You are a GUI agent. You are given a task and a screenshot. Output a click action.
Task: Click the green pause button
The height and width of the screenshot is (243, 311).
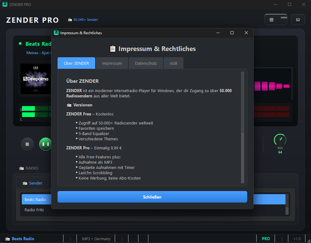45,144
